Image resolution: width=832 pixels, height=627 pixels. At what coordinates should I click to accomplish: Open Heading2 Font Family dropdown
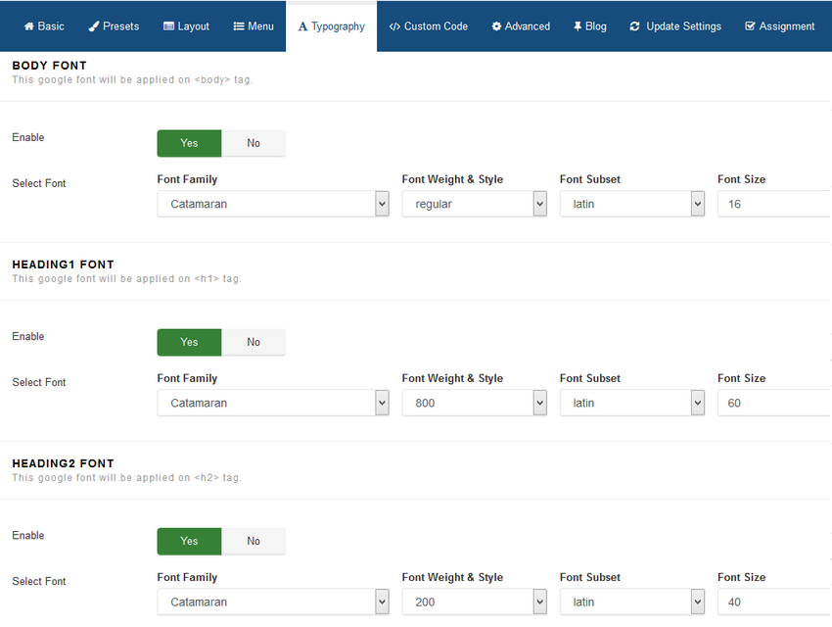pos(273,602)
